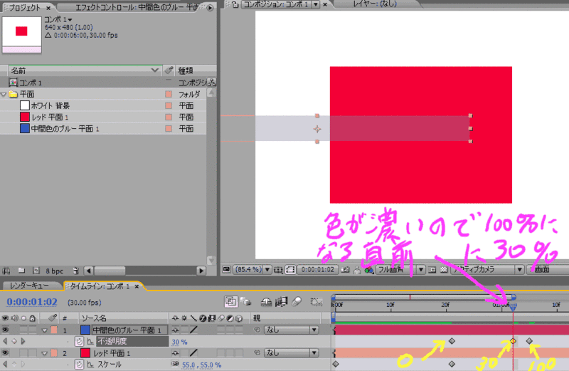Switch to the レンダーキュー tab

30,286
